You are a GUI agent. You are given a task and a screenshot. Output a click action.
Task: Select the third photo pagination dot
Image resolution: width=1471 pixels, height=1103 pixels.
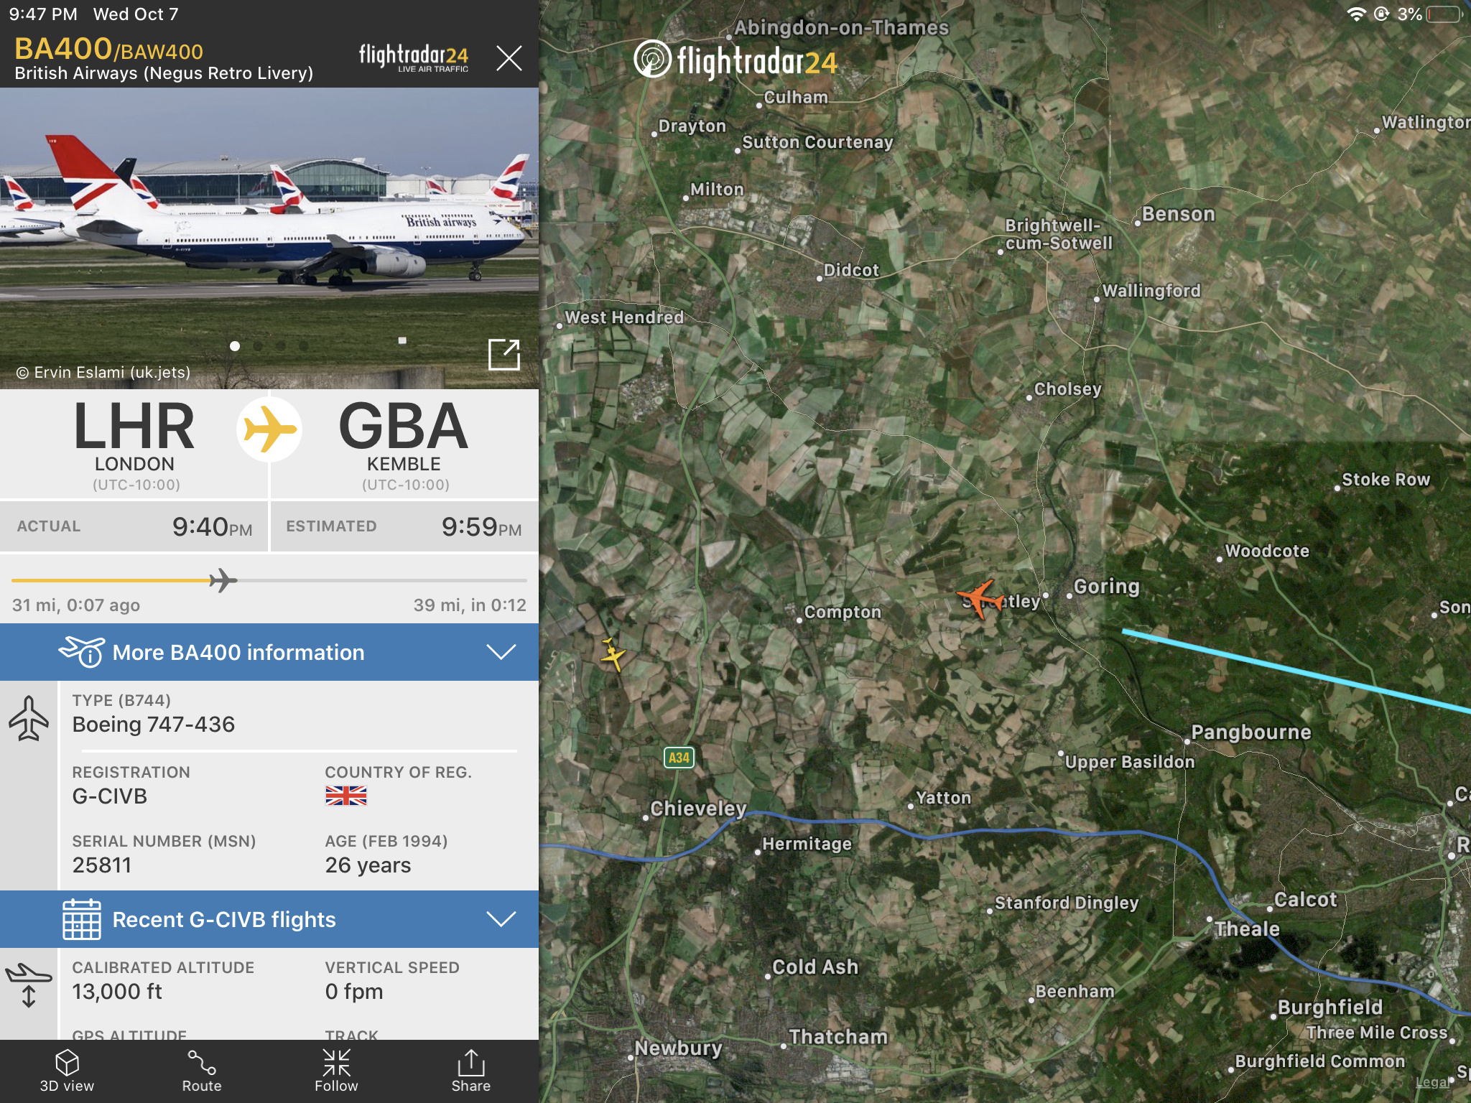click(281, 346)
